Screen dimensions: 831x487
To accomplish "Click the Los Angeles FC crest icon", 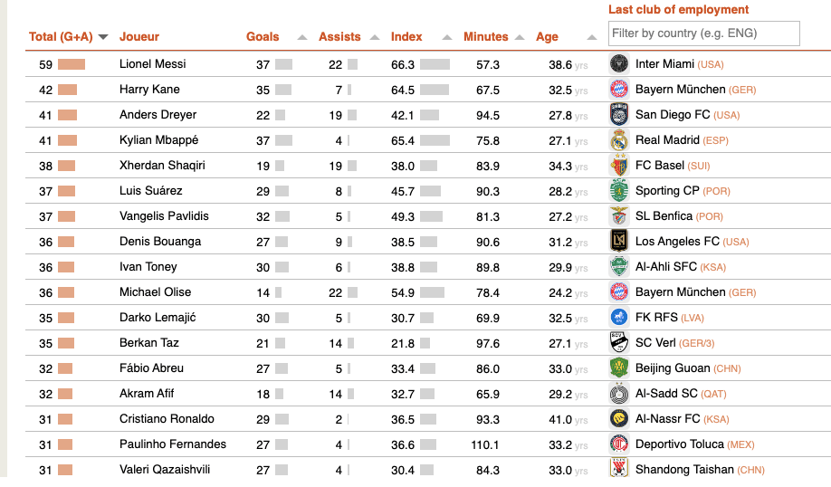I will point(618,242).
